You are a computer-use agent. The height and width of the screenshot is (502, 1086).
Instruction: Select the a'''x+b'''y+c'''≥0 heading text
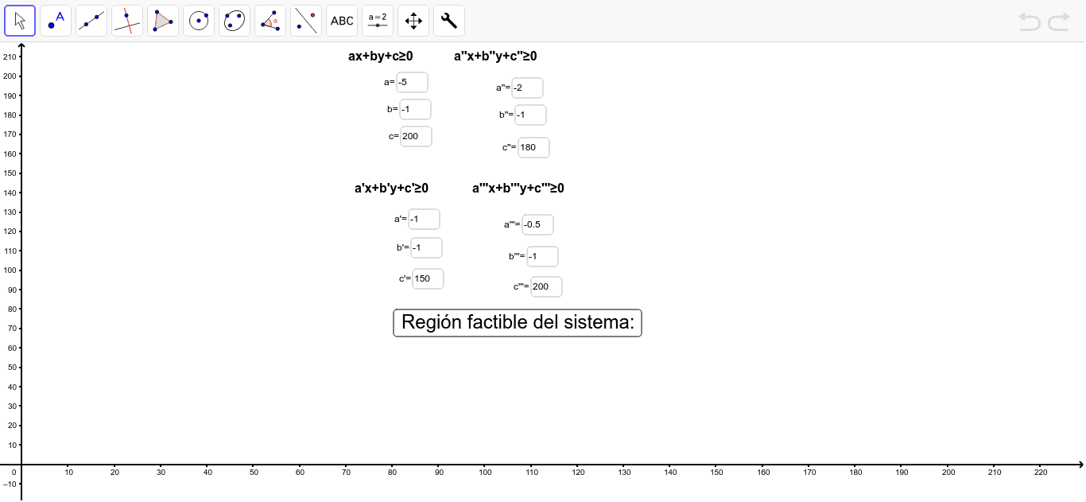[x=518, y=189]
